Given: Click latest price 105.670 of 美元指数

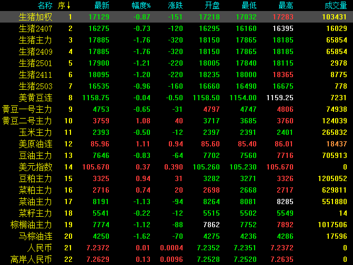Looking at the screenshot, I should [x=96, y=167].
